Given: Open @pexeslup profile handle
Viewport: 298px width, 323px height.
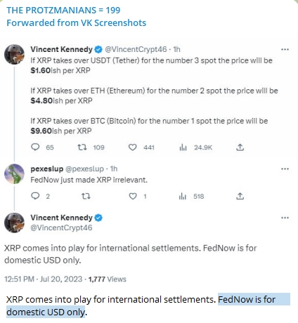Looking at the screenshot, I should click(84, 169).
